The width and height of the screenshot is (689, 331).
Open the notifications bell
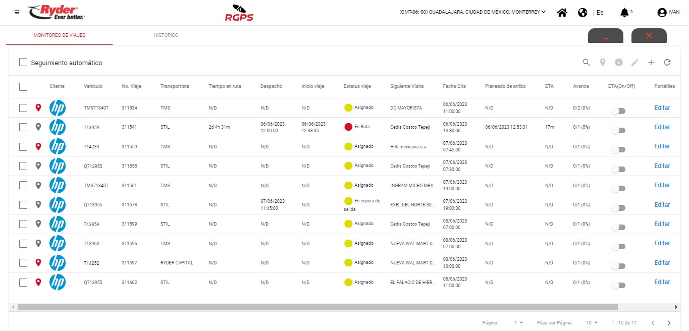tap(624, 13)
